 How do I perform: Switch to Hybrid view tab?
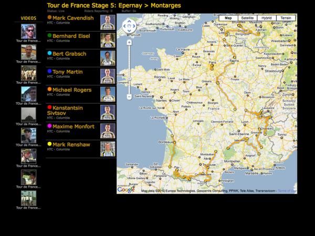pyautogui.click(x=267, y=18)
